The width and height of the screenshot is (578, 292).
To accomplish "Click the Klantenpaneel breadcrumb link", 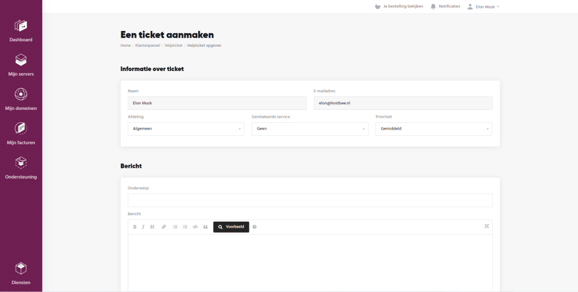I will (147, 45).
